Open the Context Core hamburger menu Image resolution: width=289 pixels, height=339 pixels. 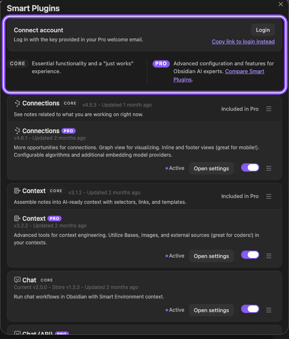coord(269,196)
